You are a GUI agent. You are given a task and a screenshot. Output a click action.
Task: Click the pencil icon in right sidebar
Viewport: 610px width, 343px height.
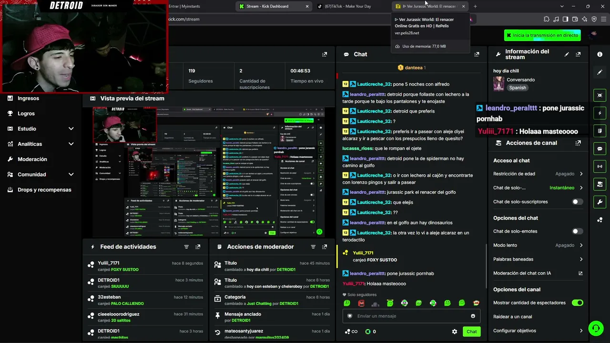point(600,72)
